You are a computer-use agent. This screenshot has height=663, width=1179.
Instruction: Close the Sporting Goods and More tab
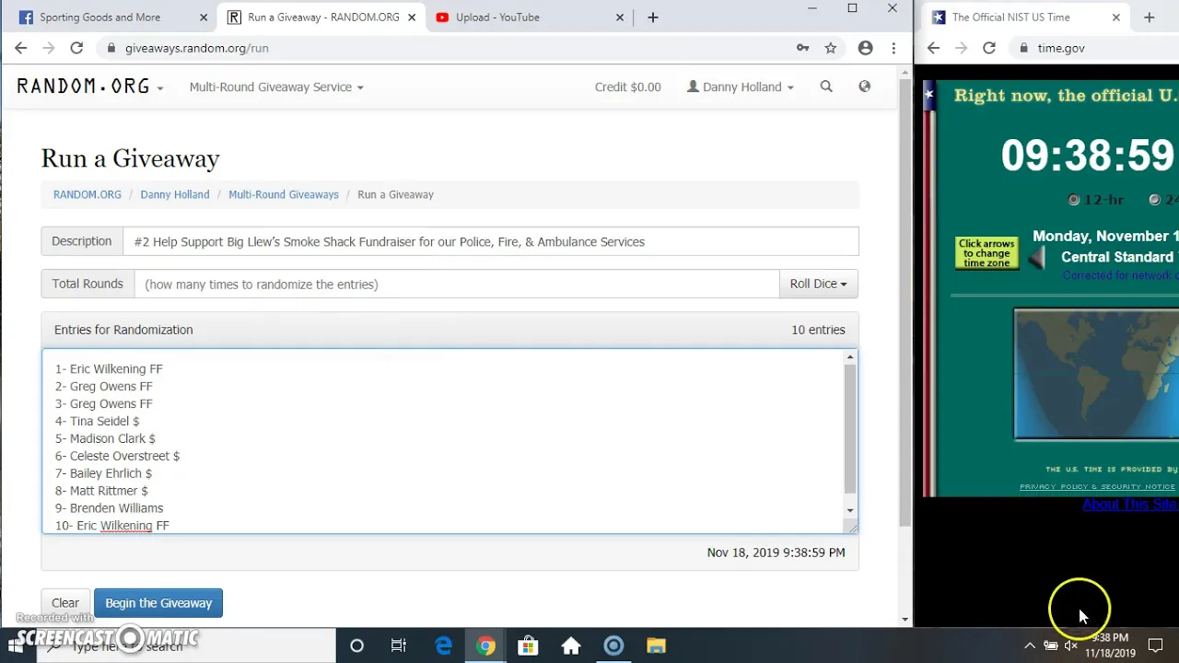[x=204, y=17]
